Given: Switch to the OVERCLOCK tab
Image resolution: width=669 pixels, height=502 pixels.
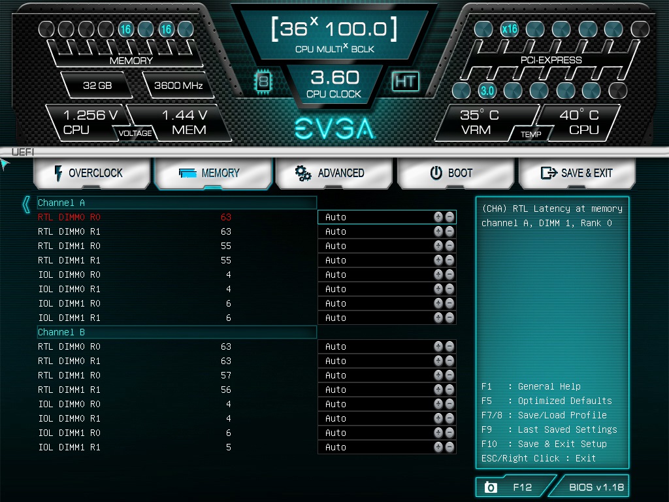Looking at the screenshot, I should click(91, 173).
